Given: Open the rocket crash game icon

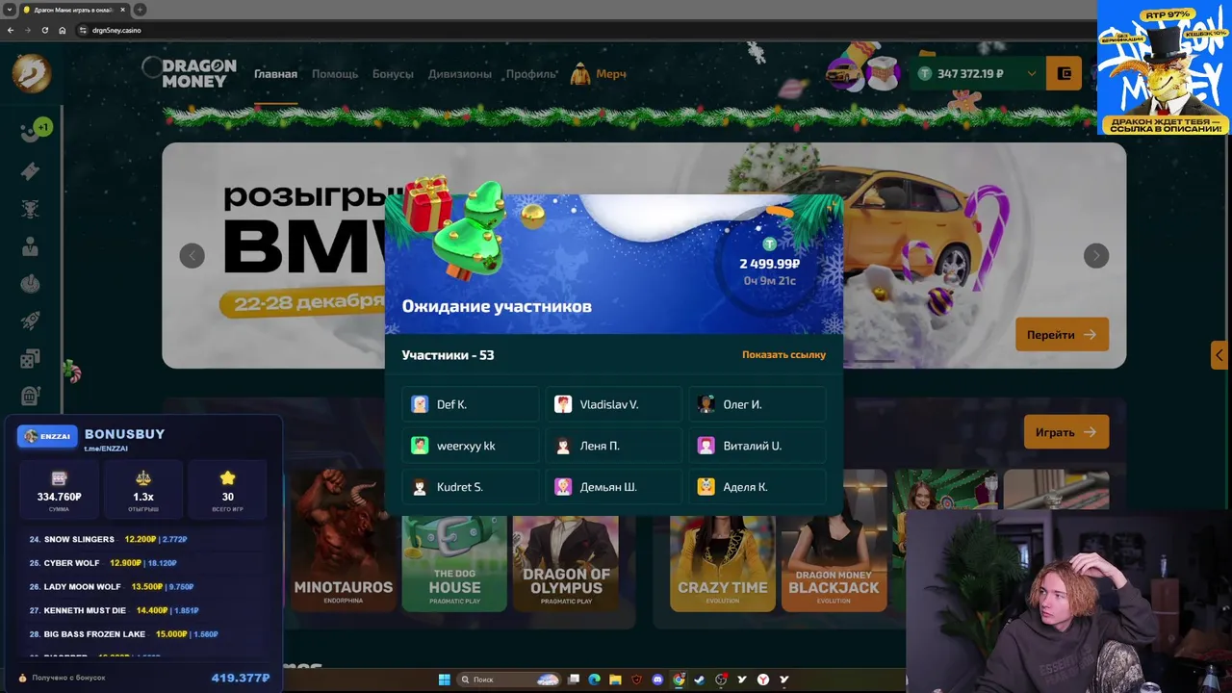Looking at the screenshot, I should (x=30, y=321).
